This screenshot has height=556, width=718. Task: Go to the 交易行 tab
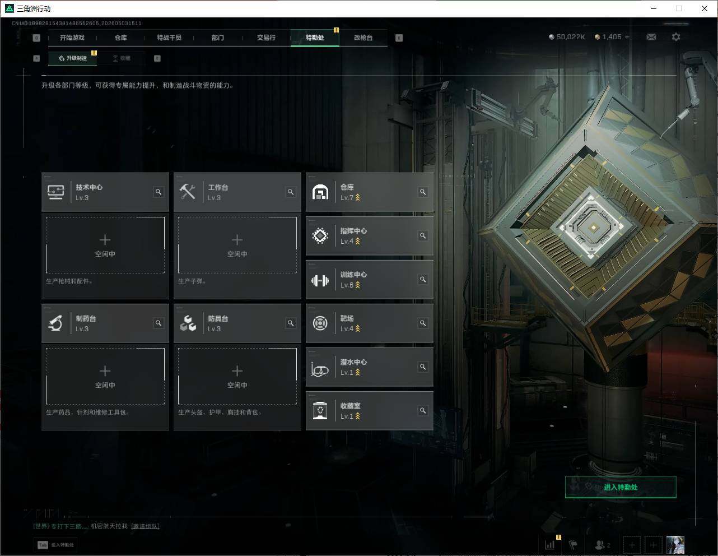[266, 38]
